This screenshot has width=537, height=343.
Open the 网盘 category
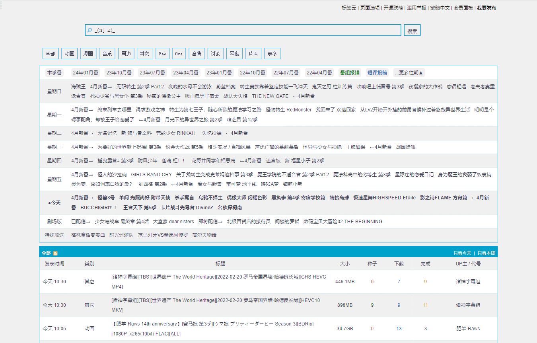coord(235,54)
